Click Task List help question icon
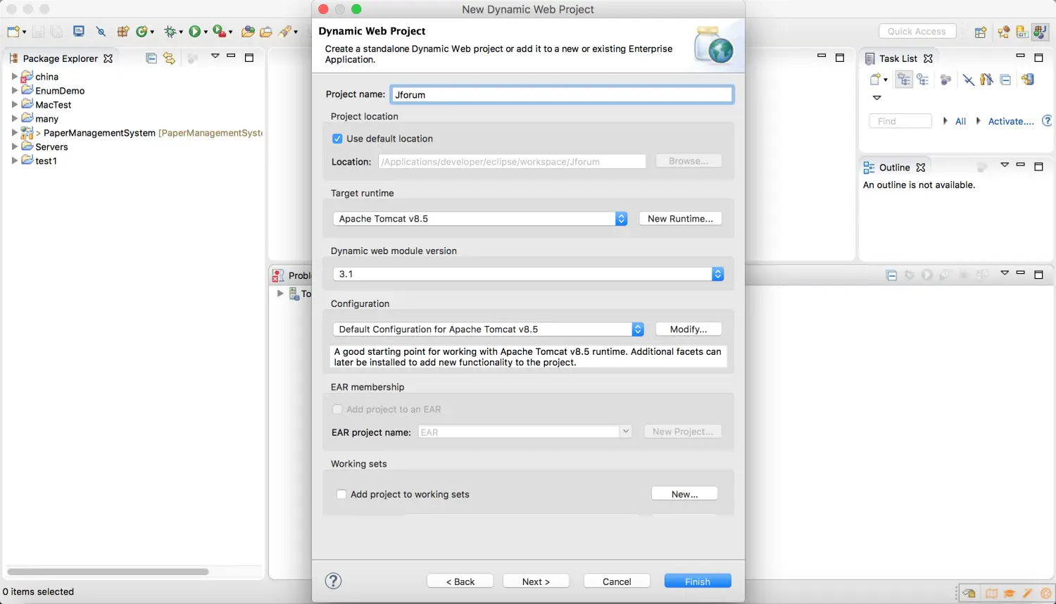The image size is (1056, 604). [1047, 121]
